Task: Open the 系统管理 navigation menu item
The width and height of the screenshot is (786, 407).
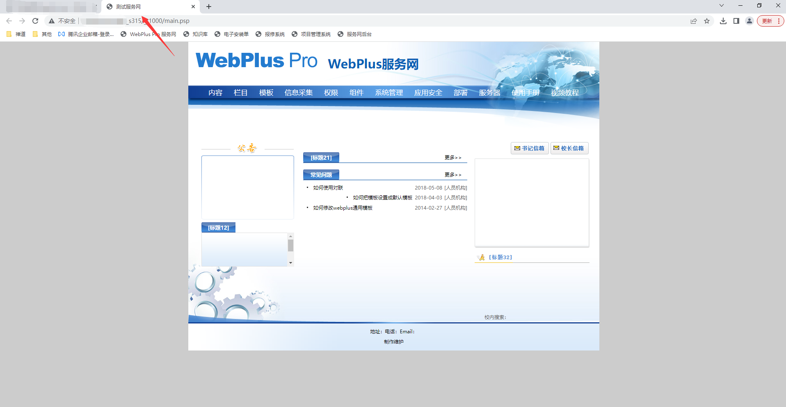Action: pyautogui.click(x=389, y=93)
